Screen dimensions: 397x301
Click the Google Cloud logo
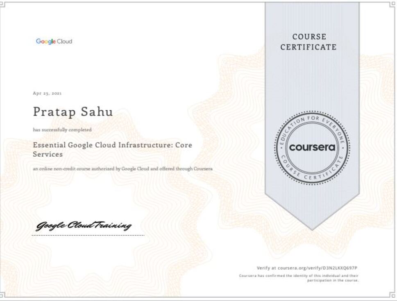[x=54, y=41]
